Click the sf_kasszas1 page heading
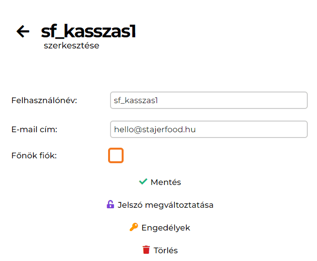 click(88, 31)
